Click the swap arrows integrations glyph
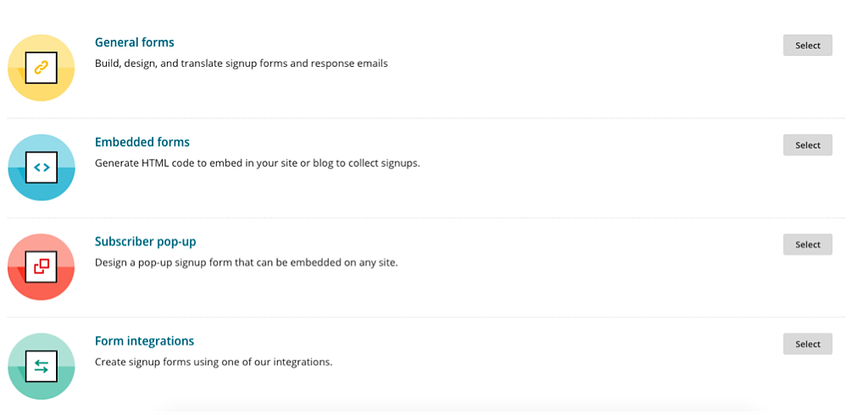Screen dimensions: 851x414 (x=42, y=367)
